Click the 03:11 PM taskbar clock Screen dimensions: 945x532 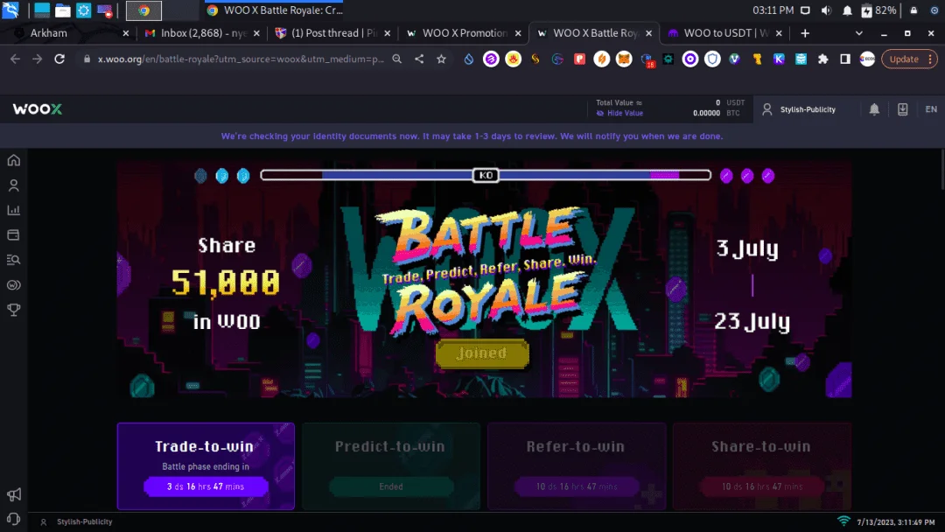point(773,10)
